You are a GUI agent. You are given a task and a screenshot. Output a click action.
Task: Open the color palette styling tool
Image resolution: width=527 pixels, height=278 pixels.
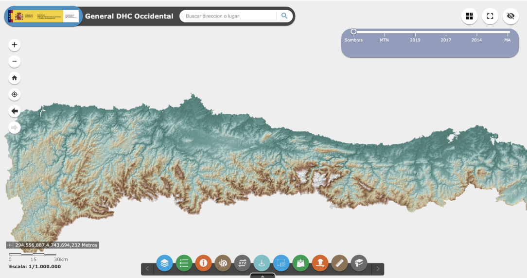[x=223, y=263]
